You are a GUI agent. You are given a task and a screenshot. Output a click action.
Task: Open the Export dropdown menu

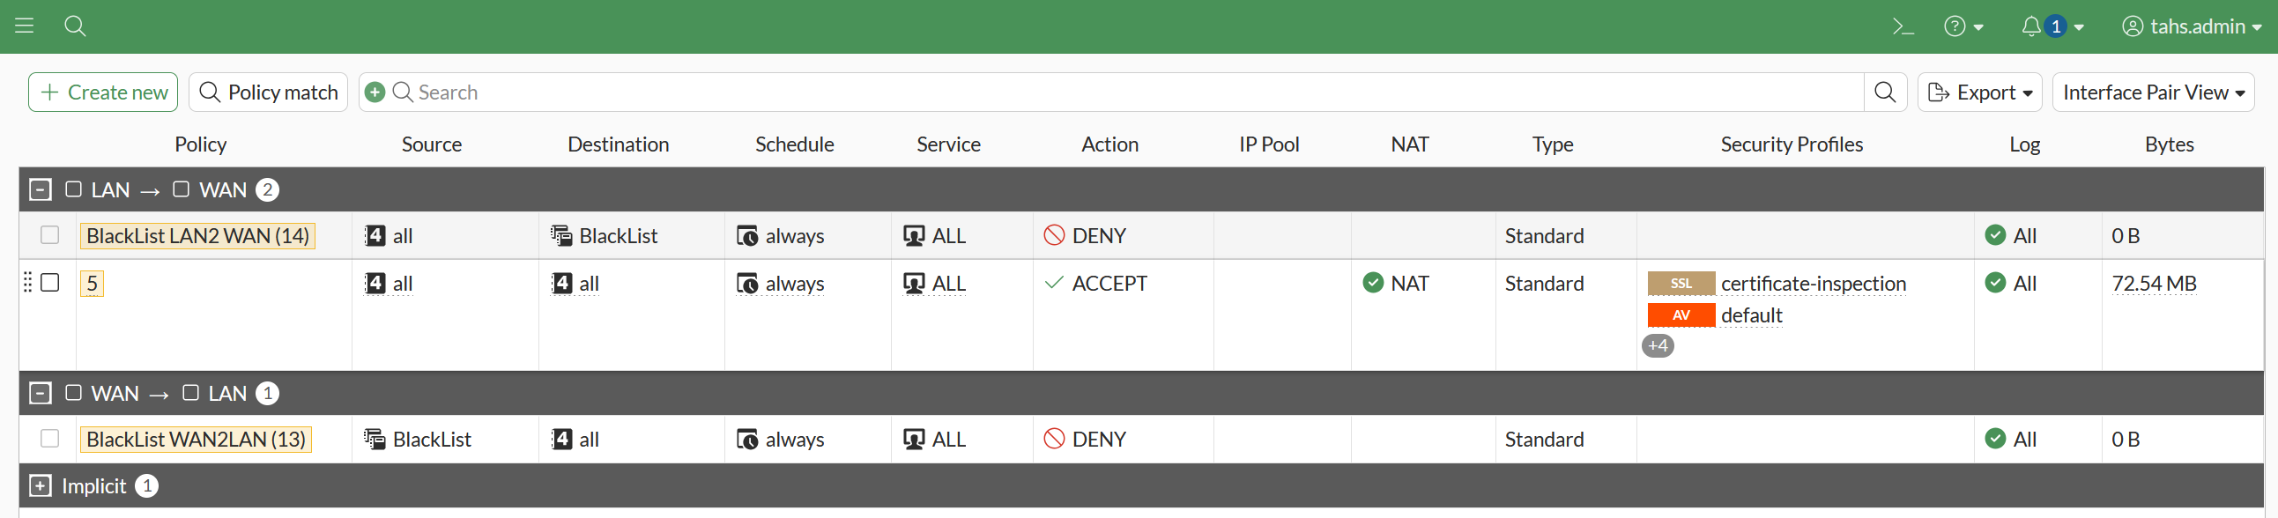1979,92
